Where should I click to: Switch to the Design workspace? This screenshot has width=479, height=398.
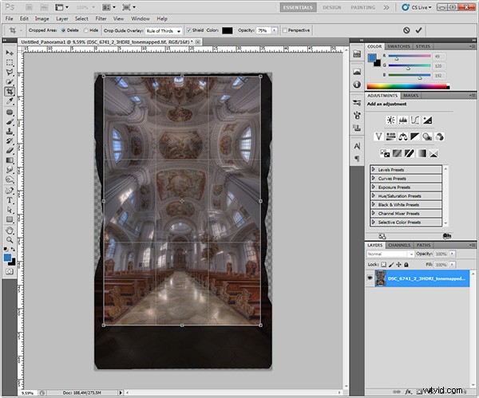(332, 7)
